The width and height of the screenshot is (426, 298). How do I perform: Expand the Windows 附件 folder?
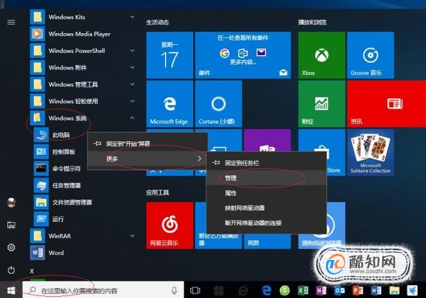coord(83,67)
